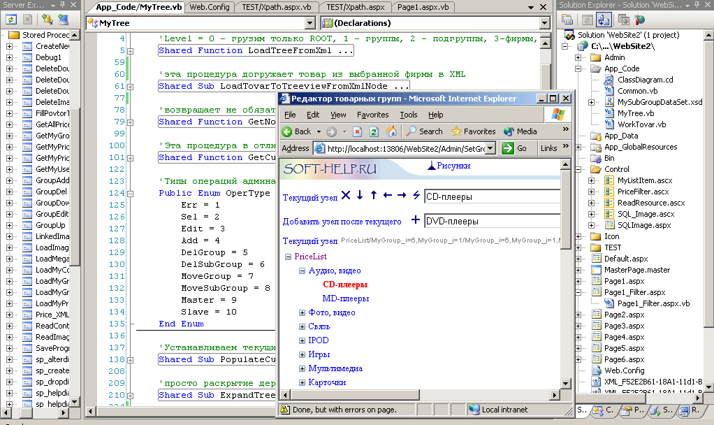Click the delete X icon beside Текущий узел
This screenshot has height=425, width=714.
tap(346, 196)
